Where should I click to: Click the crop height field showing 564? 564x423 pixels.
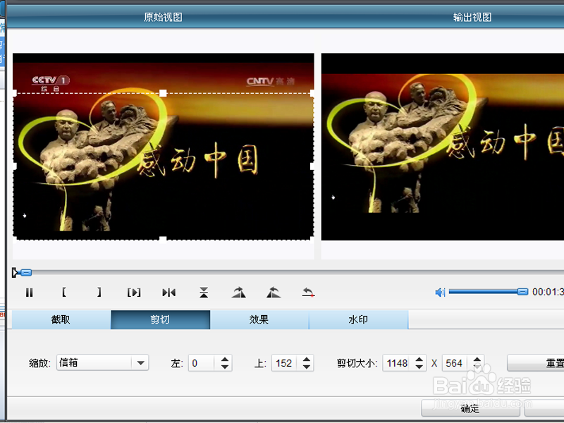coord(455,363)
